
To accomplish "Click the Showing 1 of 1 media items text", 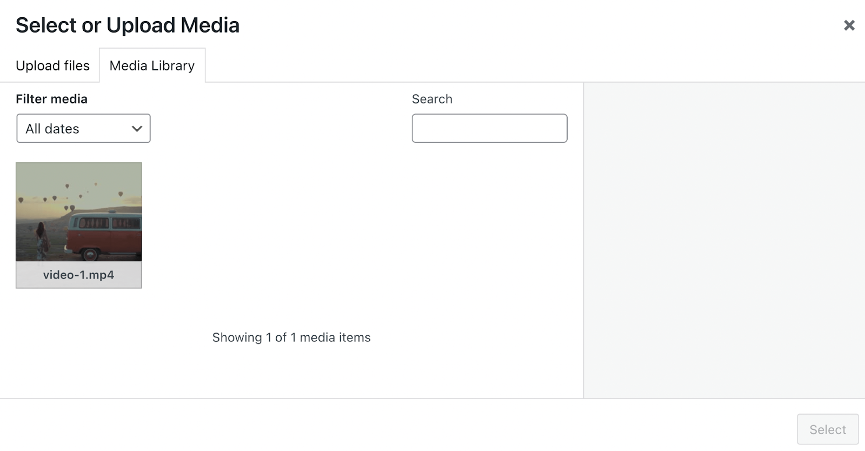I will click(291, 337).
